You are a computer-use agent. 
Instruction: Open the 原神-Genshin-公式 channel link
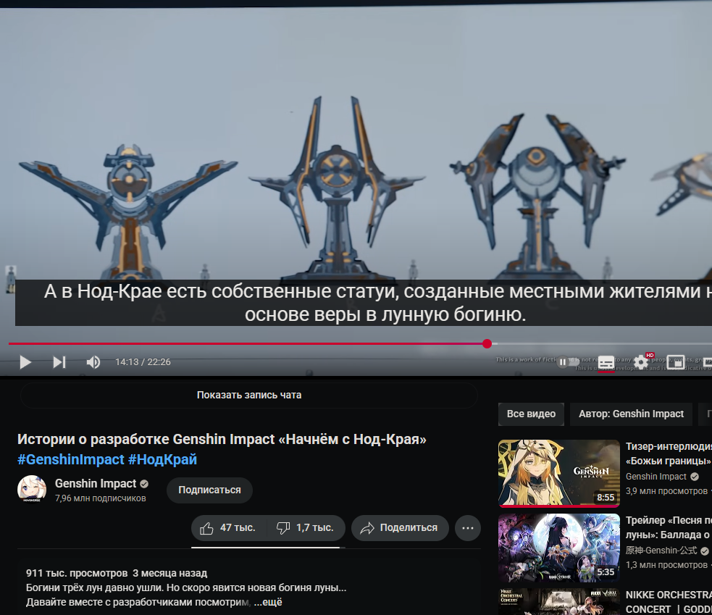[x=661, y=551]
